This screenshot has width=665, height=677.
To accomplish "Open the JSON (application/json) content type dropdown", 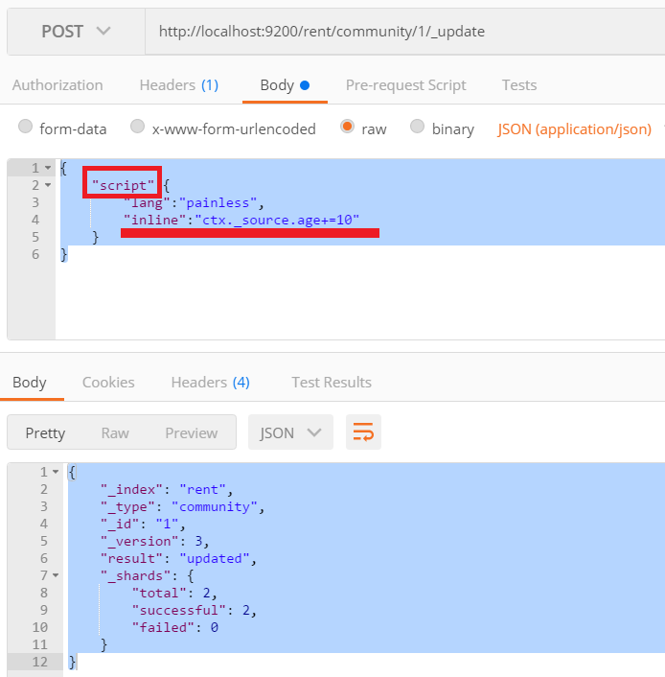I will [574, 129].
